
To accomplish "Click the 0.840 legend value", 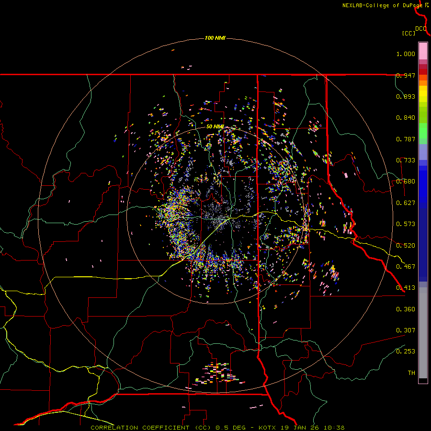I will [x=406, y=118].
